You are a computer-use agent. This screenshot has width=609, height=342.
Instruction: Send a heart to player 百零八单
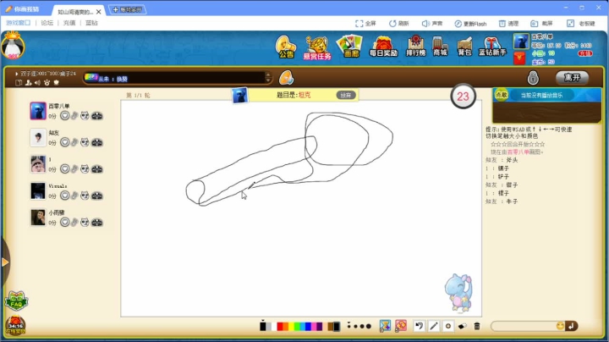tap(65, 115)
